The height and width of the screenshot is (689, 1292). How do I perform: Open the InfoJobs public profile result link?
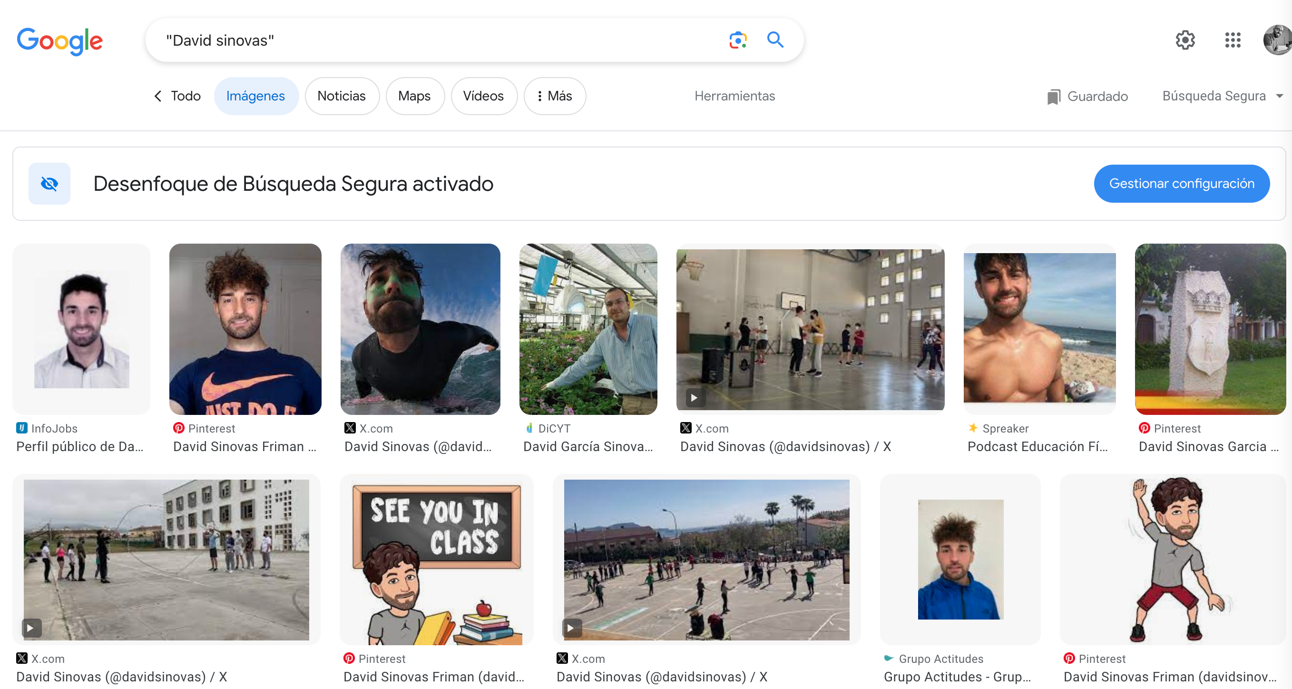81,329
